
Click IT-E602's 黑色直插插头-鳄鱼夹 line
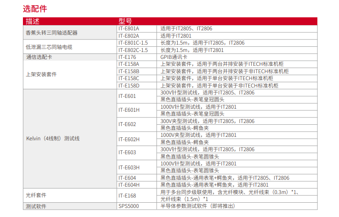(184, 128)
